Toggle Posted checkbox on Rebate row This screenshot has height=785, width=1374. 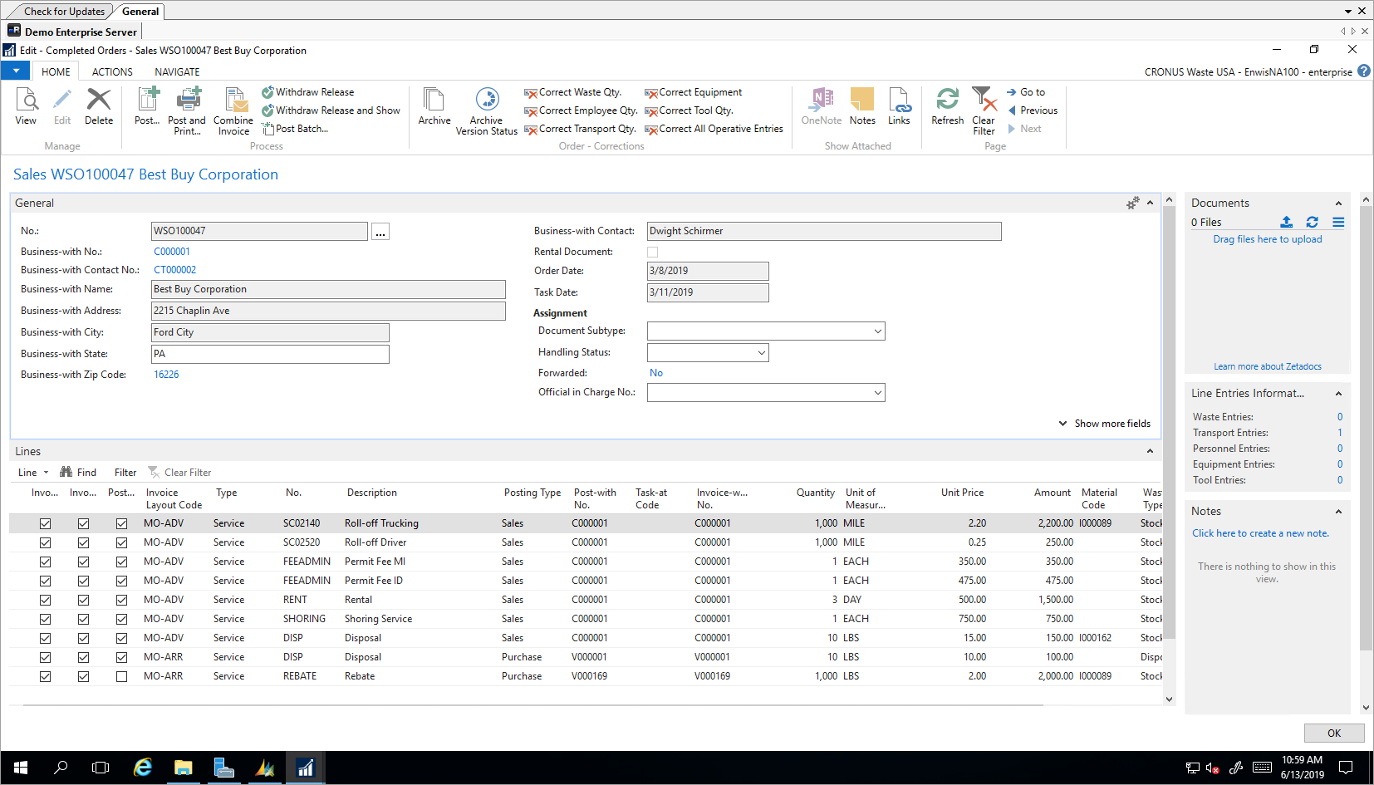[x=121, y=676]
